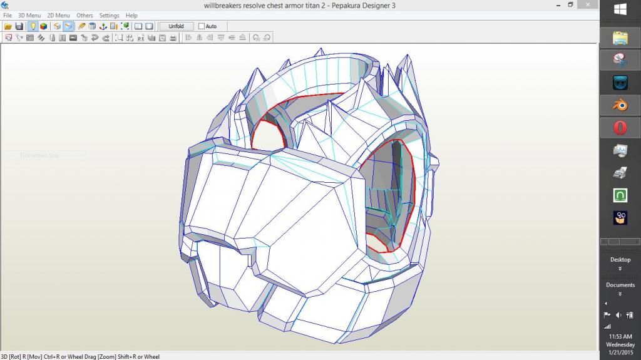Click the blue cylinder model icon
The width and height of the screenshot is (641, 360).
pyautogui.click(x=93, y=26)
